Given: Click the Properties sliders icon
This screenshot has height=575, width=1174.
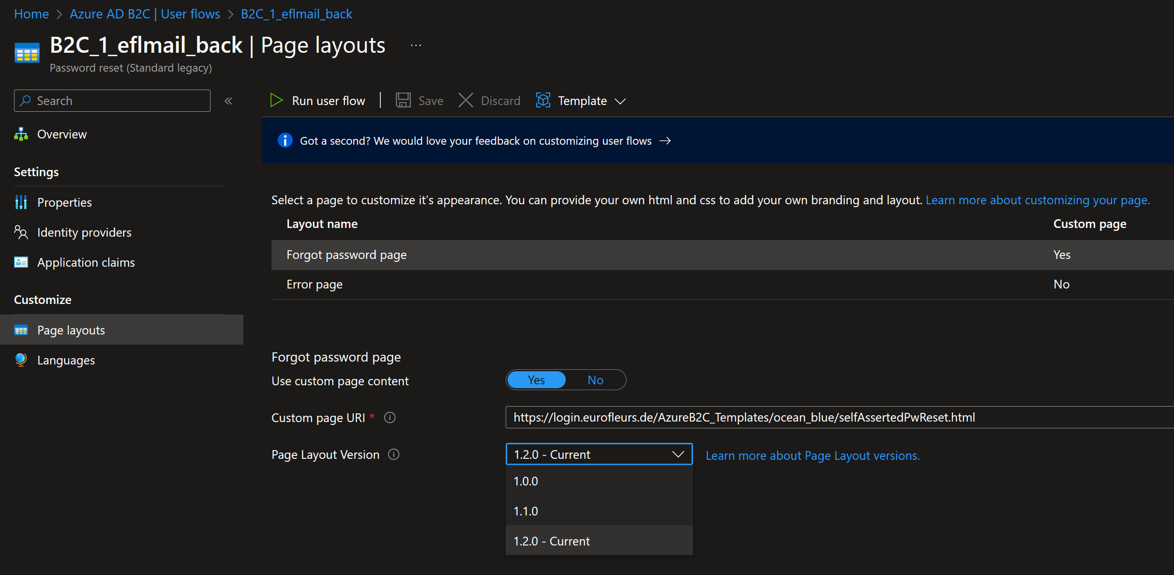Looking at the screenshot, I should tap(21, 202).
